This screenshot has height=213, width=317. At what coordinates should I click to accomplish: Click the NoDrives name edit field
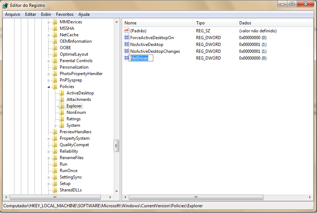click(141, 58)
